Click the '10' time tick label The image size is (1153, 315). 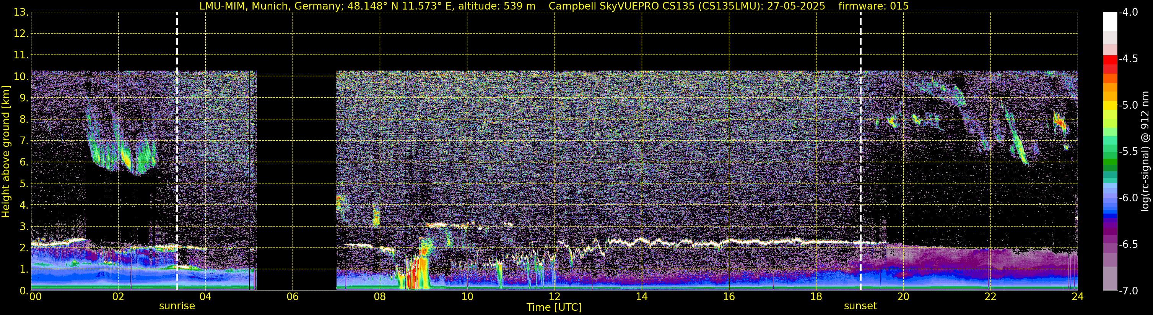(467, 297)
